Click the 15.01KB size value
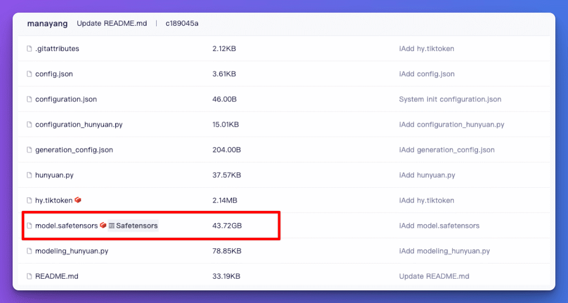This screenshot has height=303, width=568. (x=225, y=125)
